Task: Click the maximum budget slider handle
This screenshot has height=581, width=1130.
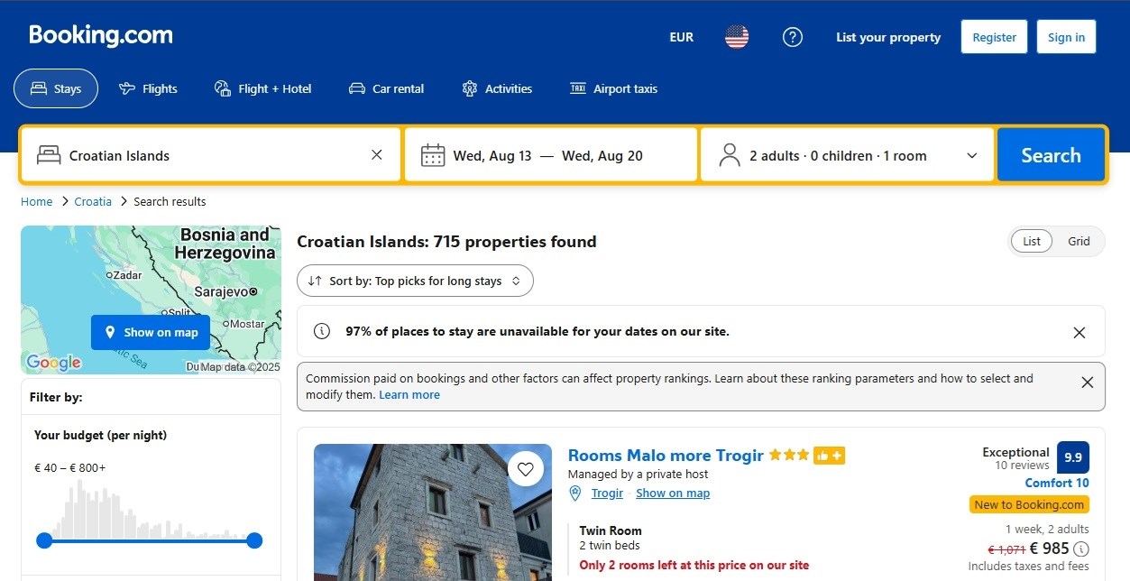Action: (254, 540)
